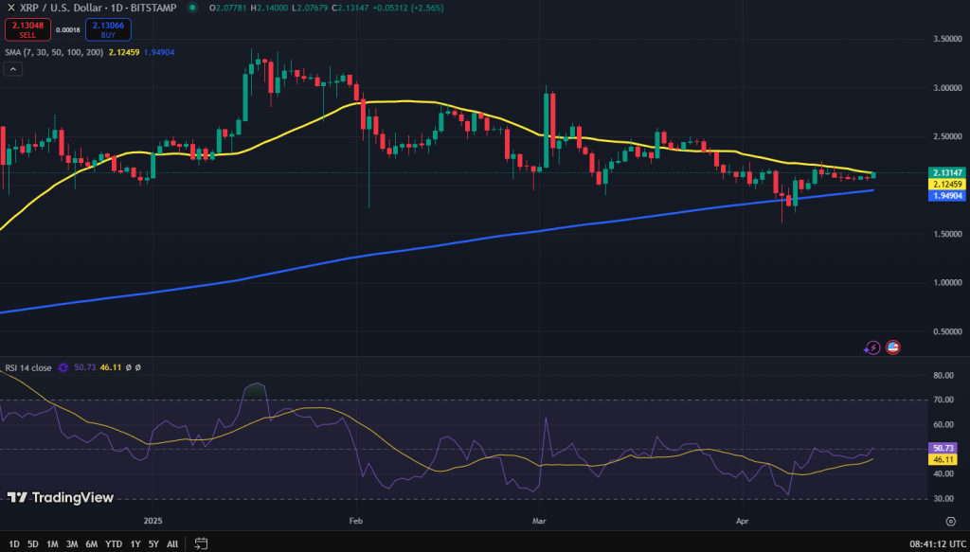This screenshot has width=970, height=552.
Task: Click the yellow SMA value 2.12459 in legend
Action: point(124,52)
